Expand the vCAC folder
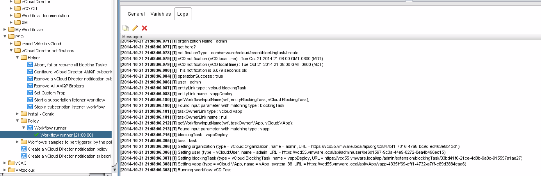Image resolution: width=541 pixels, height=176 pixels. (x=5, y=163)
